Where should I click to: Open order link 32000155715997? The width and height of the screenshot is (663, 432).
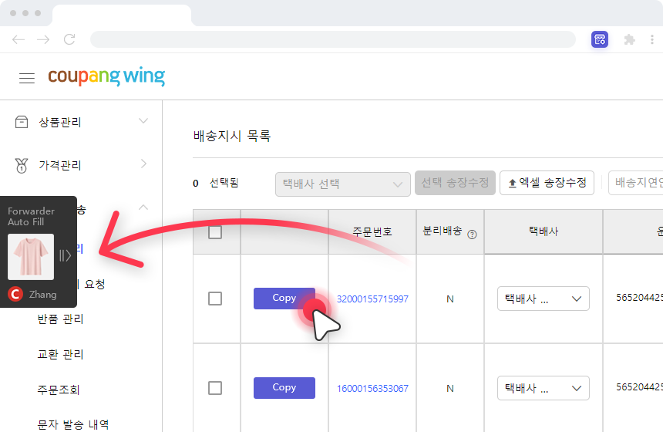(372, 299)
